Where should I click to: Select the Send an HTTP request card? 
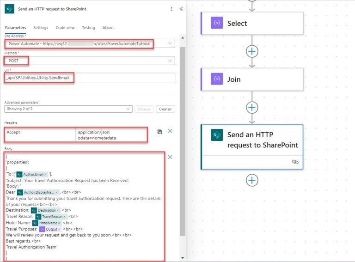point(252,147)
